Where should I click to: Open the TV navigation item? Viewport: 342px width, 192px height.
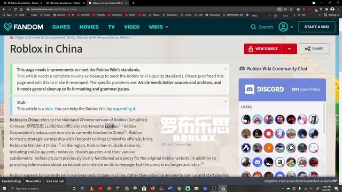[111, 27]
